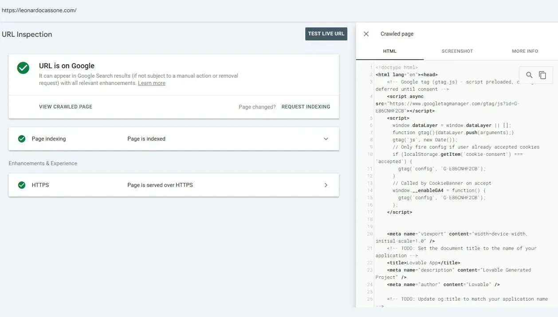Search within the crawled HTML code
The height and width of the screenshot is (317, 558).
529,75
